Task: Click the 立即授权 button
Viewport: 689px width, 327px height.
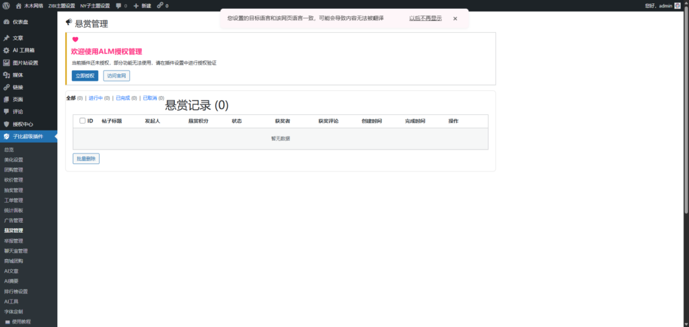Action: click(85, 75)
